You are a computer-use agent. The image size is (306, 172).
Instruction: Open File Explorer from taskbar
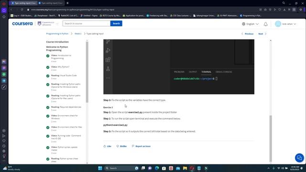point(185,168)
